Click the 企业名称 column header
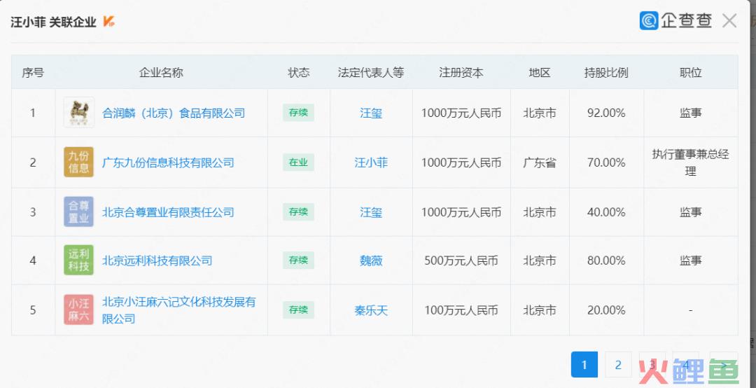The image size is (756, 388). click(x=161, y=72)
